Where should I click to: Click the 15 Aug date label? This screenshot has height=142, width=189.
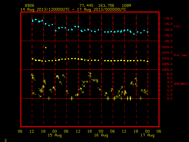pos(55,135)
